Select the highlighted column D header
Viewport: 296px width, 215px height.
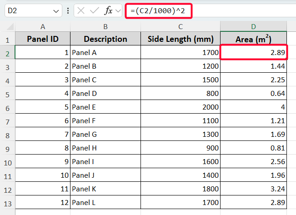coord(254,26)
